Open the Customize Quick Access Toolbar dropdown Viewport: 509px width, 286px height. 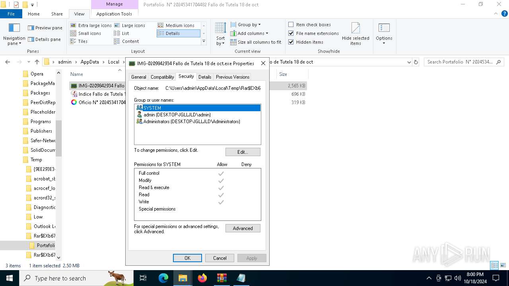click(x=33, y=5)
